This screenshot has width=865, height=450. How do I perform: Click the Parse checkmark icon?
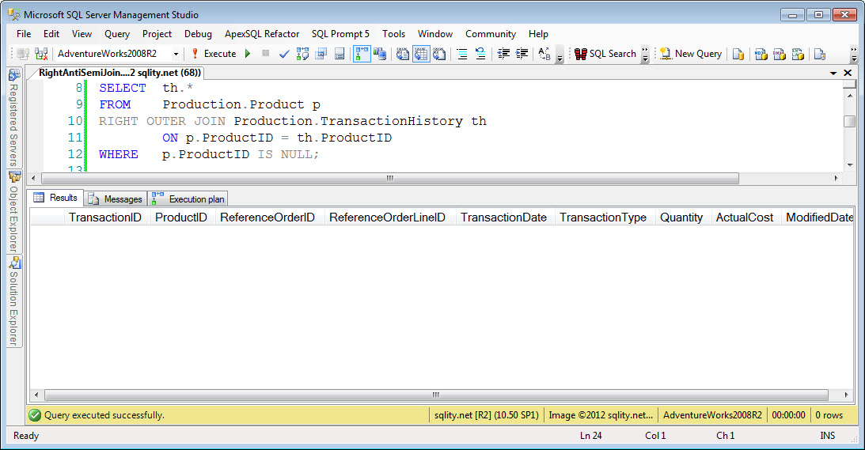[x=284, y=54]
